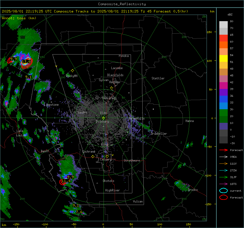Click the storm top label '9.9' near Banff storm
The height and width of the screenshot is (228, 244).
pos(70,177)
